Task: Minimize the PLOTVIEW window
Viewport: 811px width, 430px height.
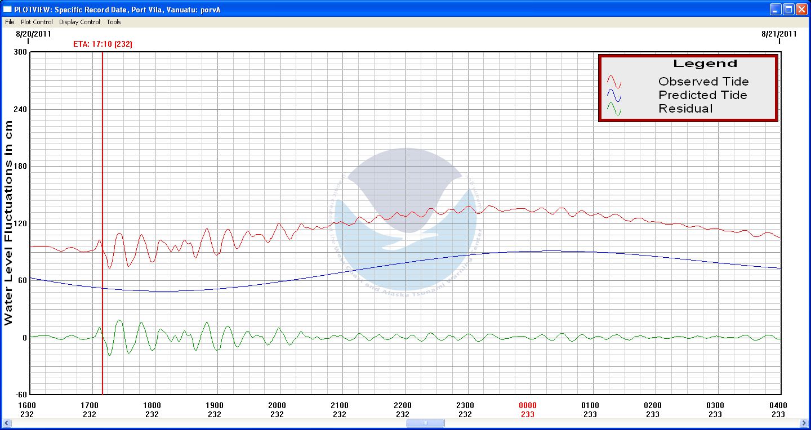Action: pyautogui.click(x=776, y=9)
